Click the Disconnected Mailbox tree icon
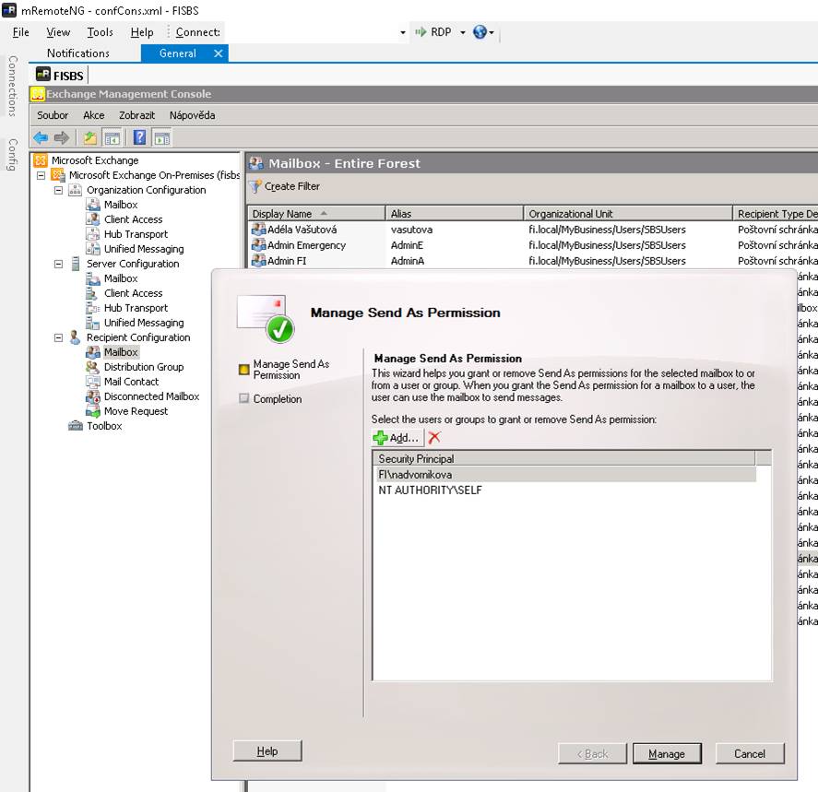 [92, 396]
